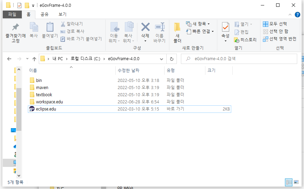Click the navigation pane scrollbar thumb
The image size is (304, 189).
pos(19,109)
